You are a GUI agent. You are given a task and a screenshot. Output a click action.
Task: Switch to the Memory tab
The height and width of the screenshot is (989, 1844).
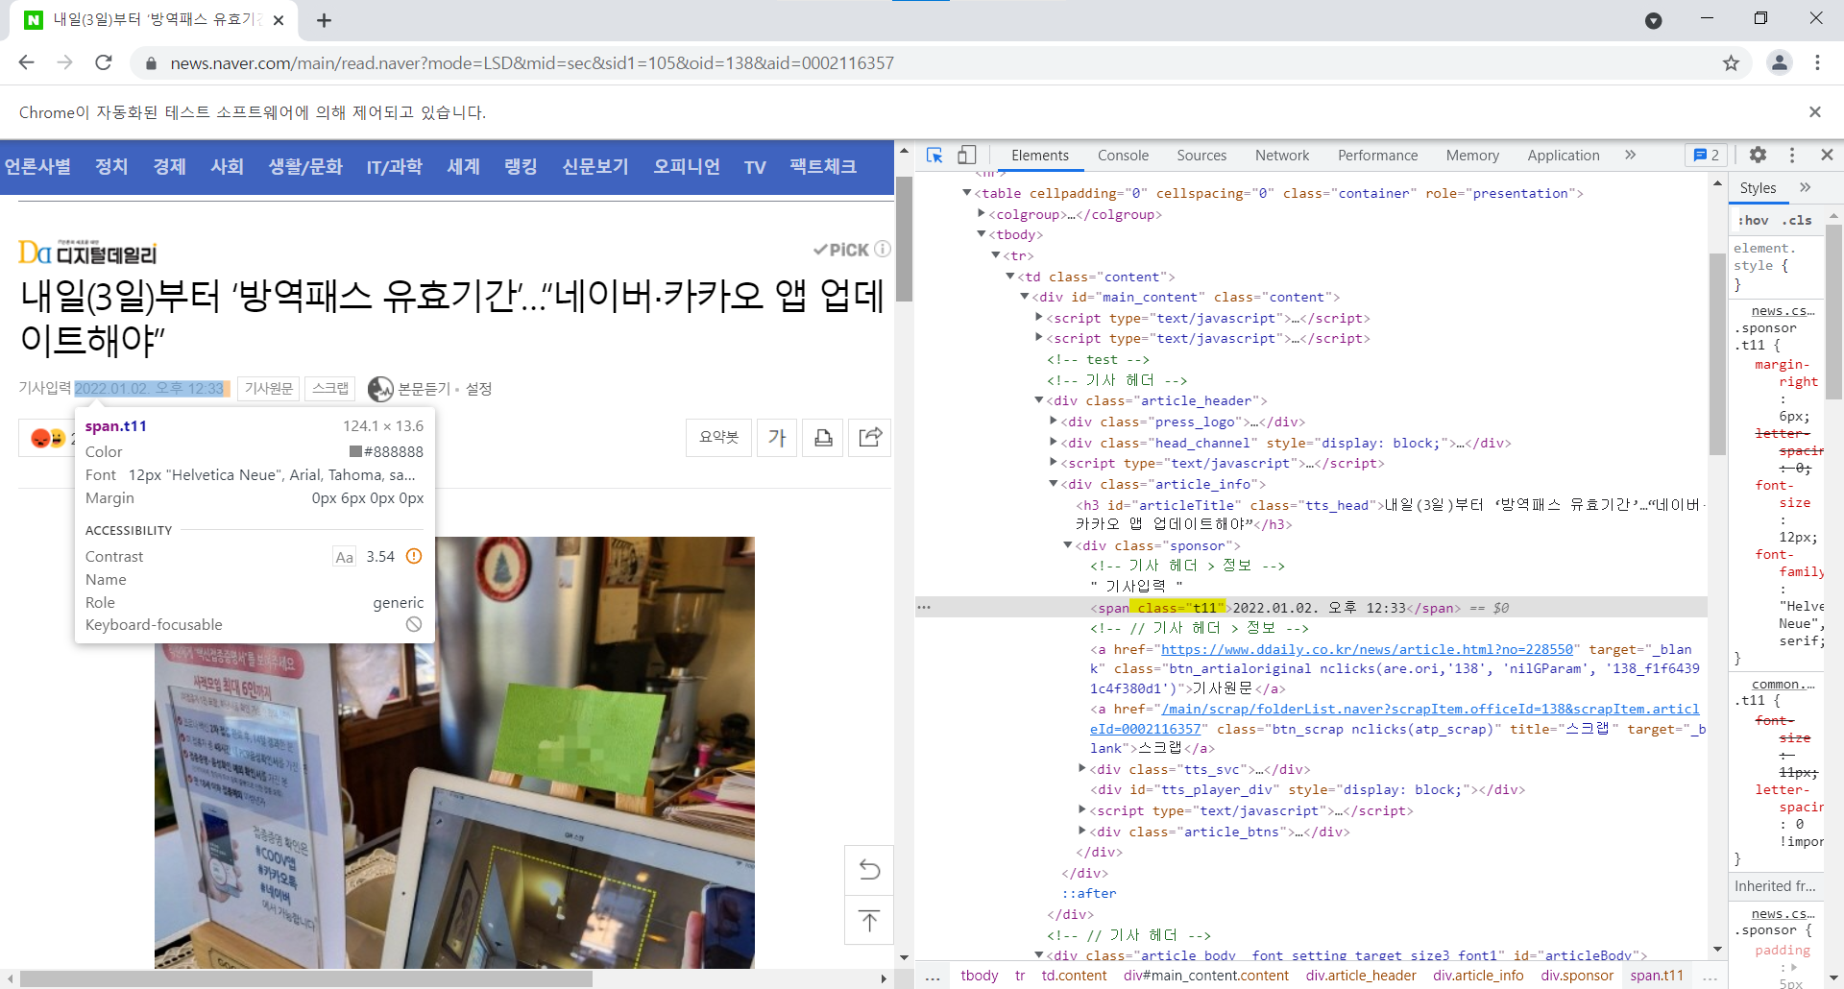click(x=1472, y=156)
